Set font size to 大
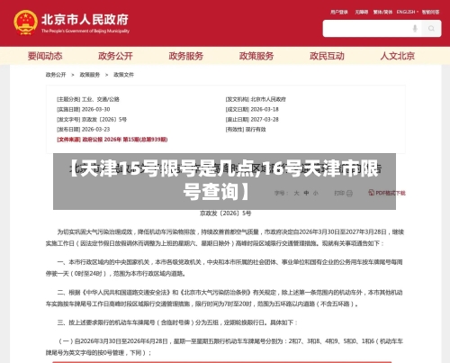 296,193
